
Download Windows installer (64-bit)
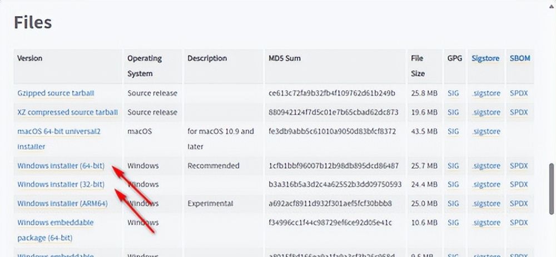(x=61, y=166)
